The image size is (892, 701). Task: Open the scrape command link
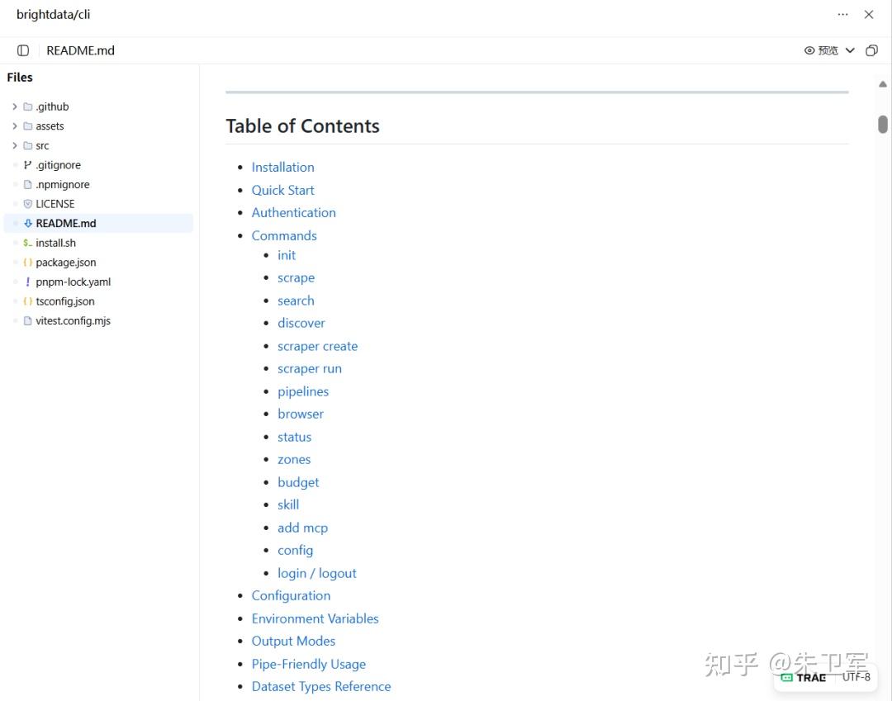pyautogui.click(x=296, y=278)
